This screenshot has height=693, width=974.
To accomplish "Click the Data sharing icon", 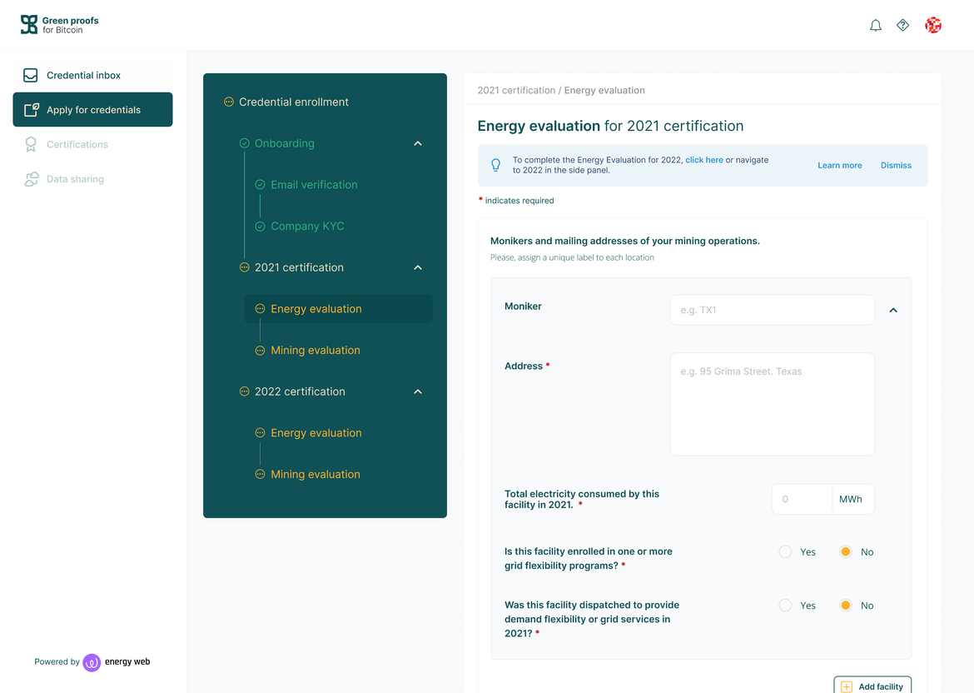I will [x=31, y=179].
